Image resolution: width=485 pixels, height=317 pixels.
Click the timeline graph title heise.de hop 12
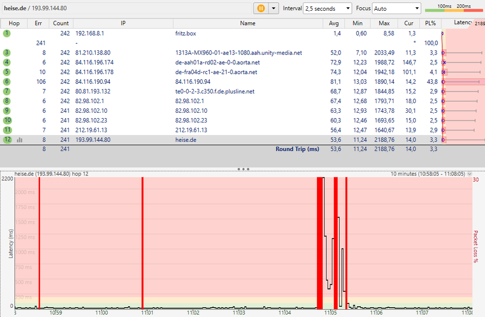point(51,174)
